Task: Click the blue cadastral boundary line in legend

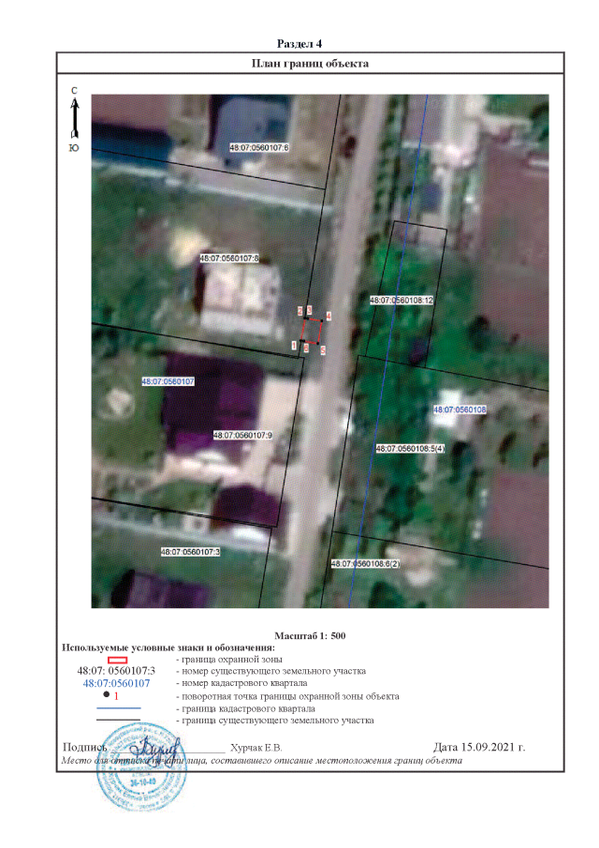Action: [x=116, y=708]
